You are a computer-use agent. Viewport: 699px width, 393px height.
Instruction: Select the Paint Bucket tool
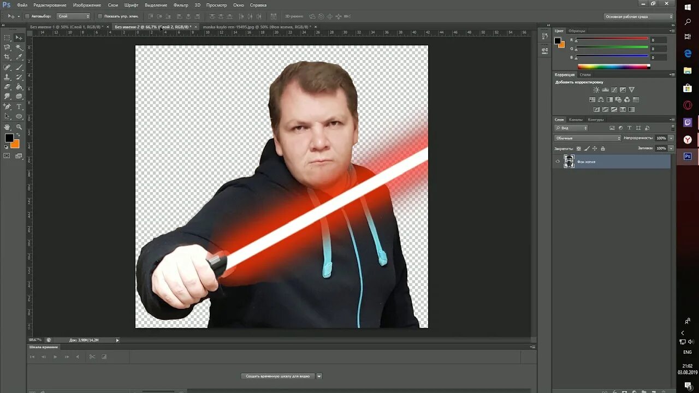19,87
